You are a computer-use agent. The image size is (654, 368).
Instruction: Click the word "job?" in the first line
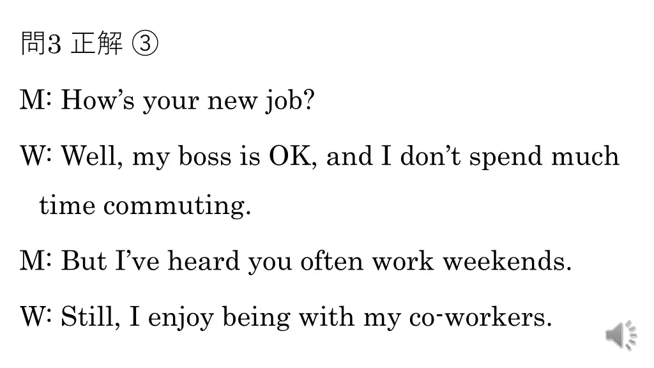tap(291, 102)
